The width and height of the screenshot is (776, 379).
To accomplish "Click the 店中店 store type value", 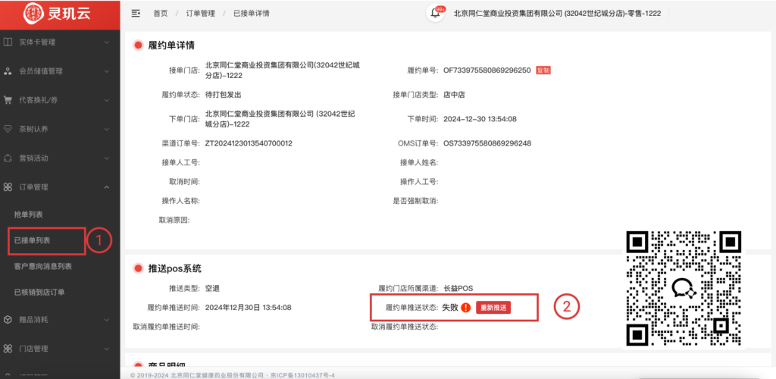I will (454, 95).
